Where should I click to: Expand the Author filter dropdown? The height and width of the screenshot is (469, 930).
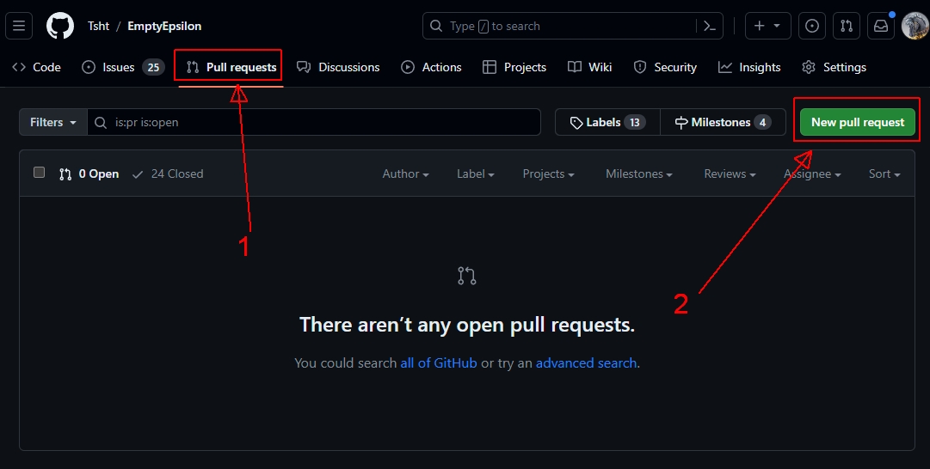[406, 174]
